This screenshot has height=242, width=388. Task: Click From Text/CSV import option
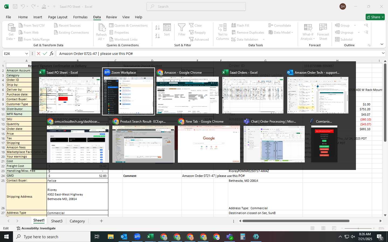(32, 26)
